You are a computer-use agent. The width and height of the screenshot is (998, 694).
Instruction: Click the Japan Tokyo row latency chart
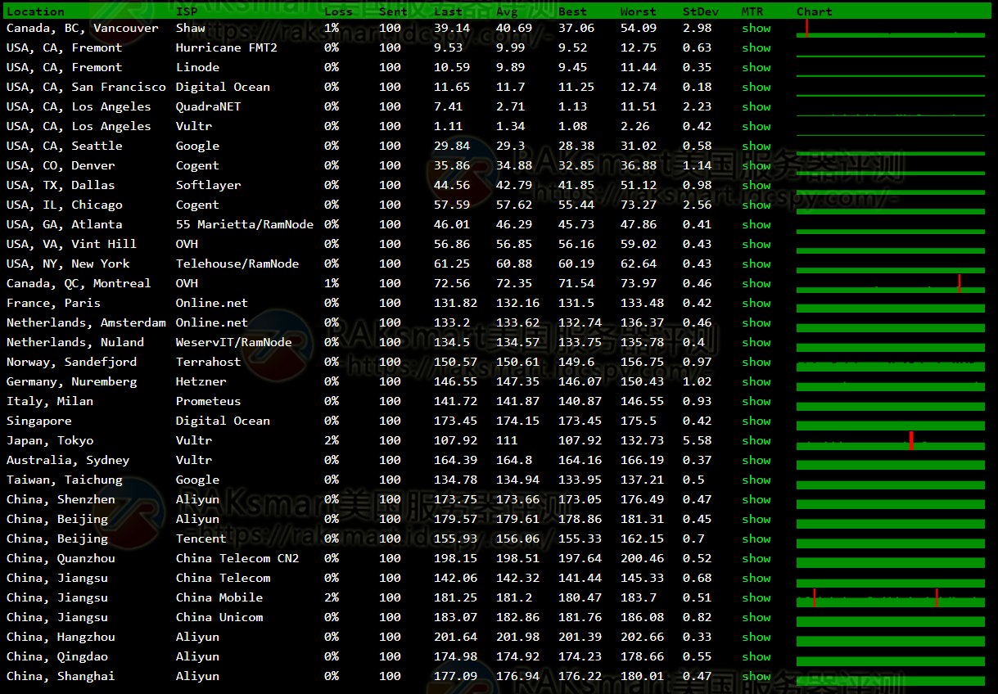[891, 440]
